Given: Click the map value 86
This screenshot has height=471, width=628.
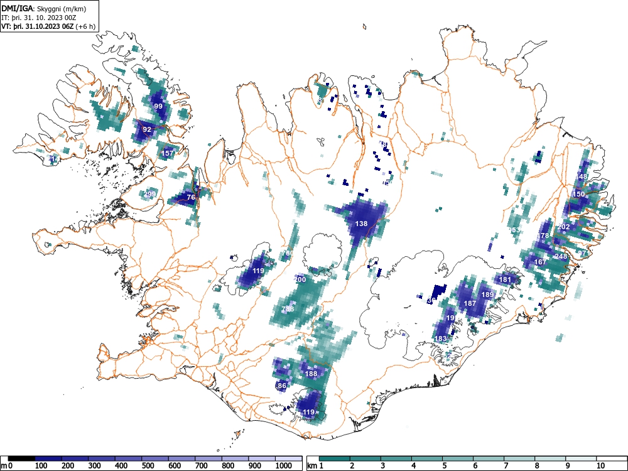Looking at the screenshot, I should coord(282,386).
